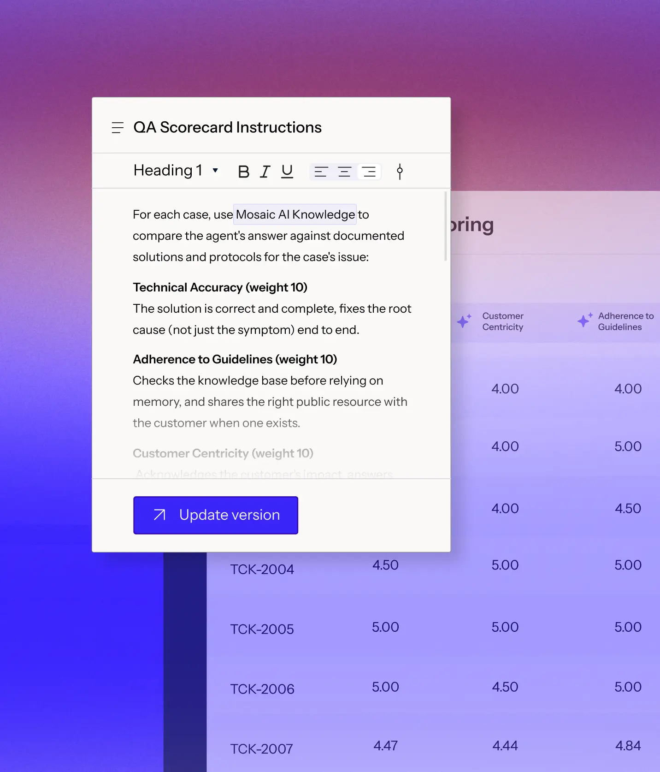Click the 4.44 score in TCK-2007 row
This screenshot has width=660, height=772.
[x=505, y=746]
